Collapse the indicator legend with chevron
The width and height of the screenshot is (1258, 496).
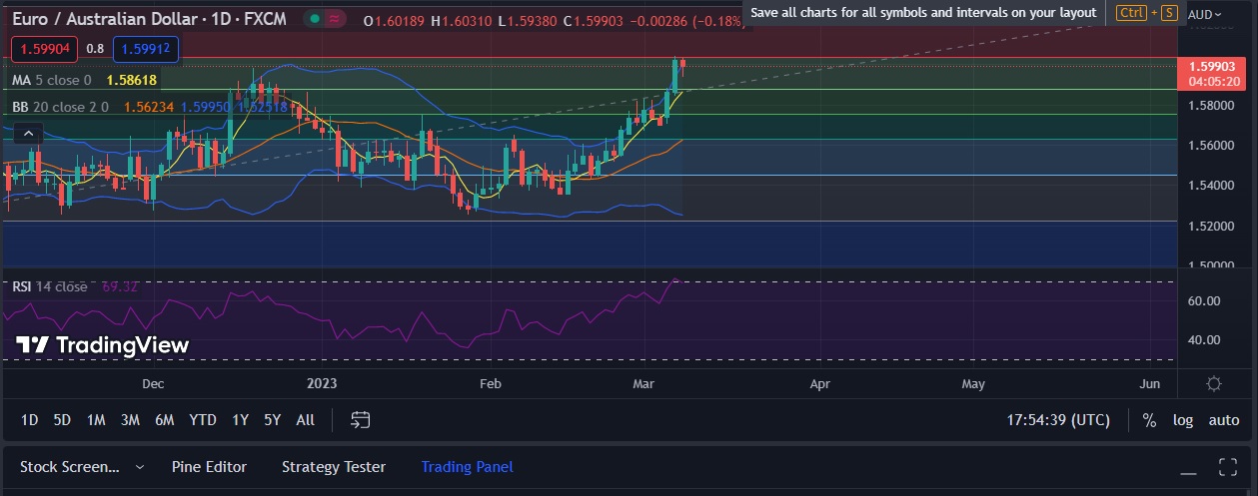point(28,133)
